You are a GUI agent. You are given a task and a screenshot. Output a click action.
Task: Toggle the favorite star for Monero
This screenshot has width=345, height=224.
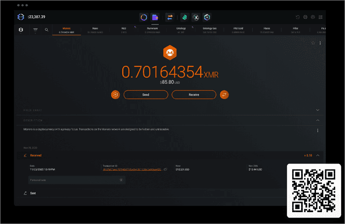pos(312,43)
